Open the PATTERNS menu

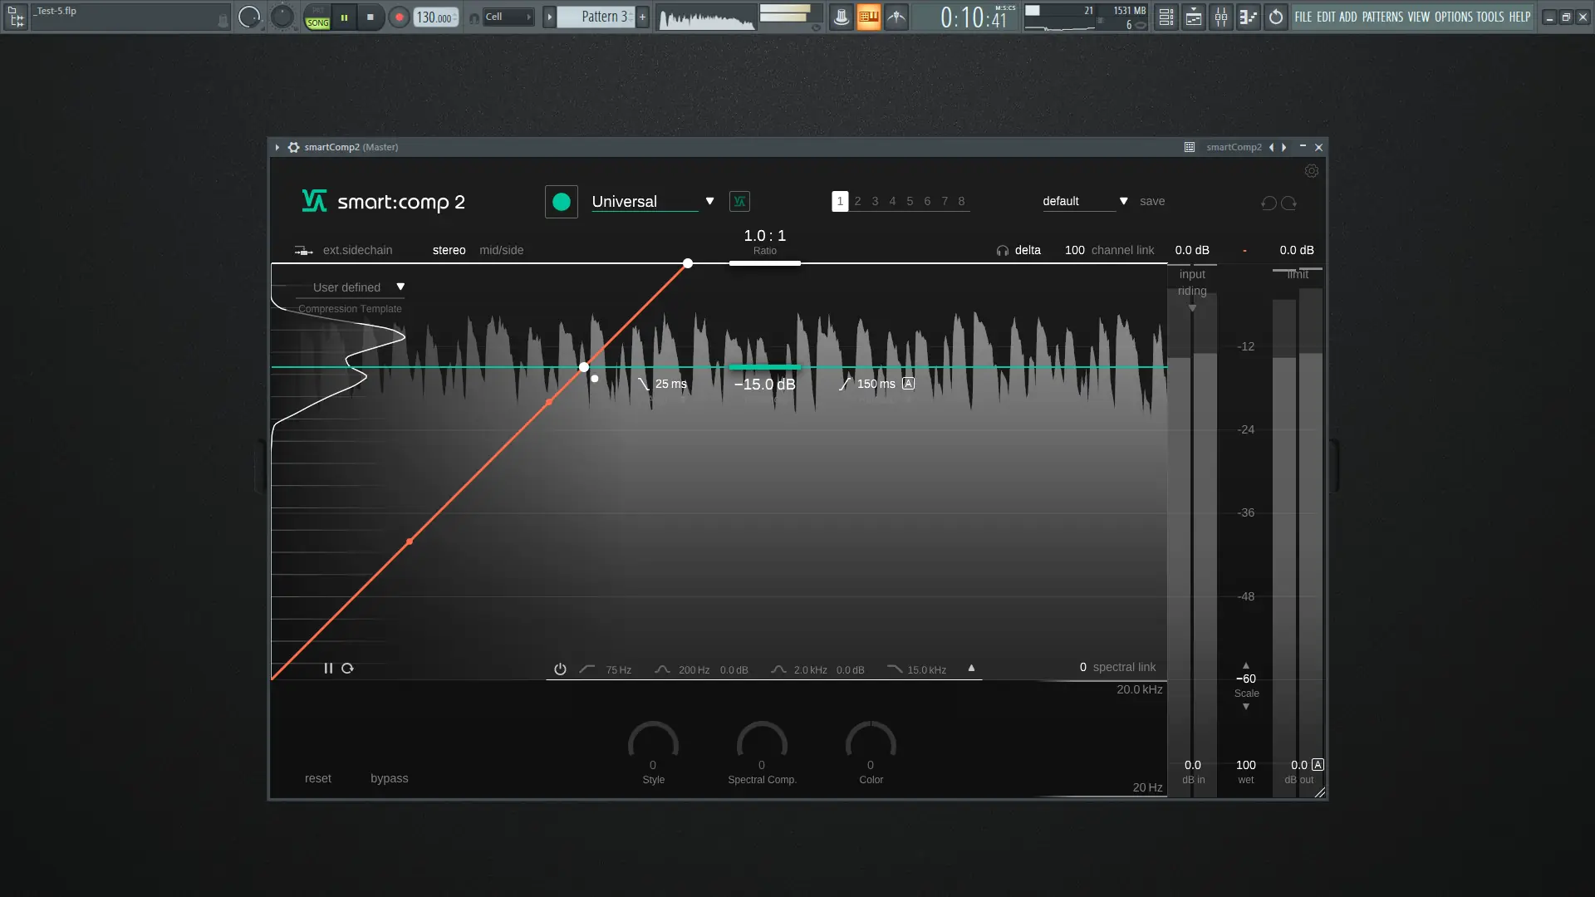tap(1382, 17)
